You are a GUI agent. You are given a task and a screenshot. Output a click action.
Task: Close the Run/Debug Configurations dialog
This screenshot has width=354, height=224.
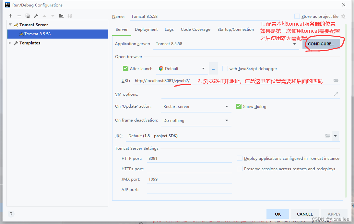(x=344, y=5)
